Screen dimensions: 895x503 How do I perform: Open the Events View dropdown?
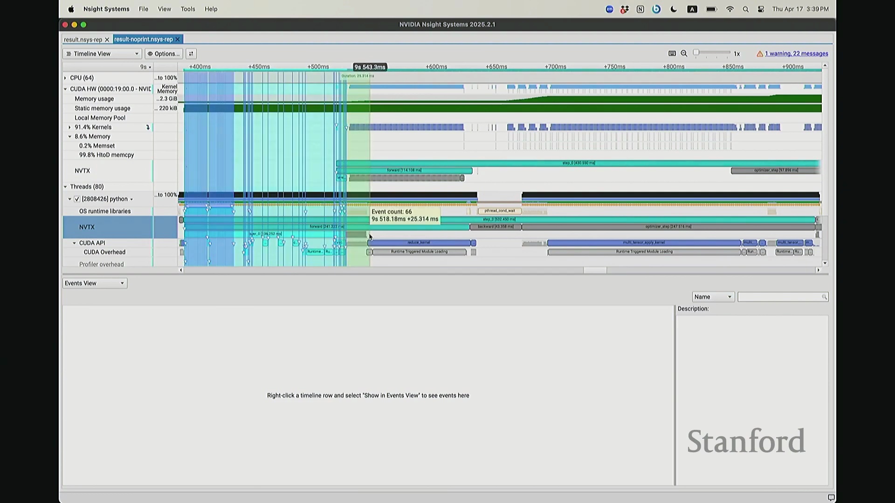[95, 283]
